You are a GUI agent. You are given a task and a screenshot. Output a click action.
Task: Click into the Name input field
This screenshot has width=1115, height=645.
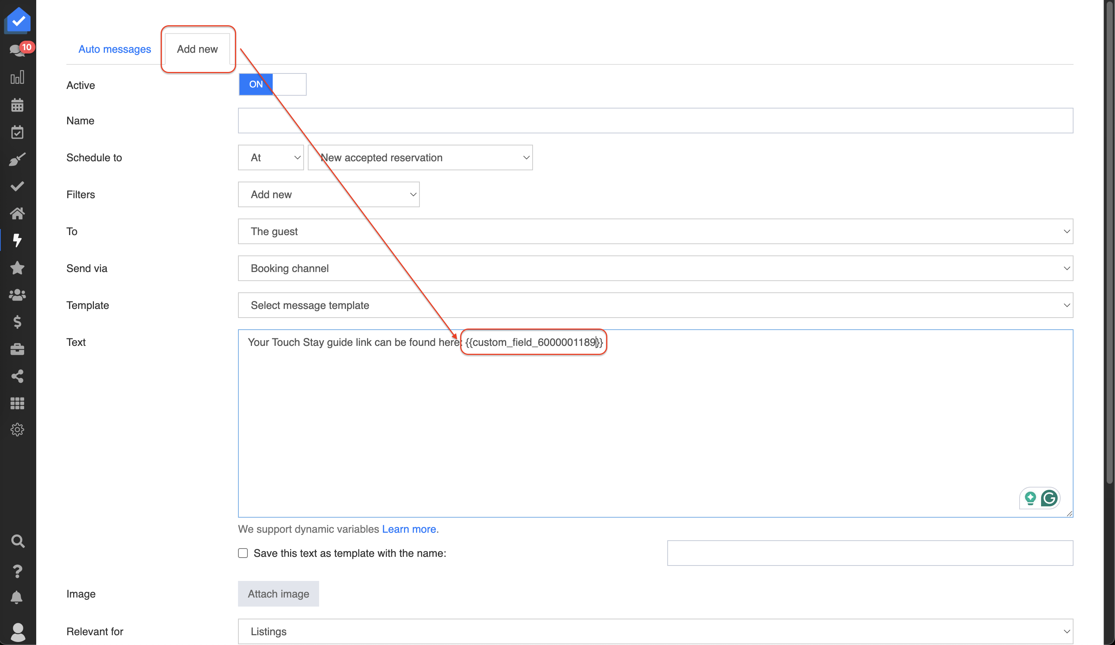tap(655, 121)
